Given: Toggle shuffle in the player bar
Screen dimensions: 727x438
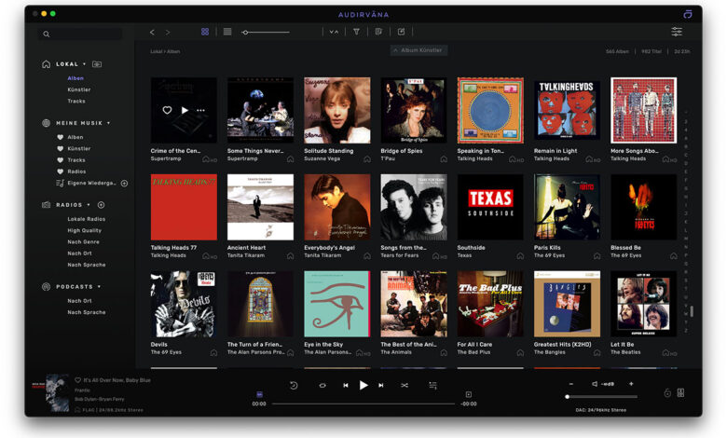Looking at the screenshot, I should [405, 385].
